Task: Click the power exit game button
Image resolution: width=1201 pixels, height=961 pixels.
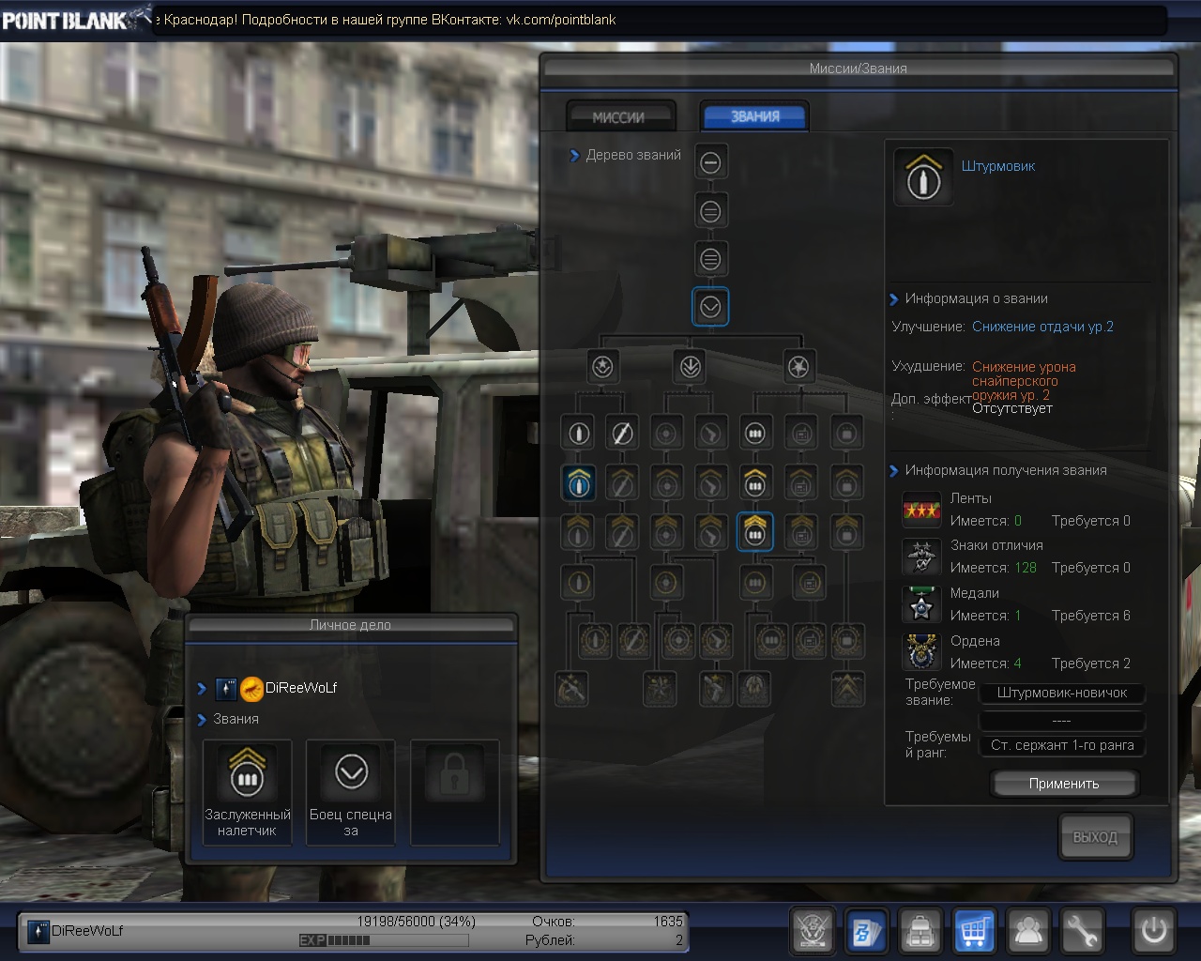Action: [1153, 932]
